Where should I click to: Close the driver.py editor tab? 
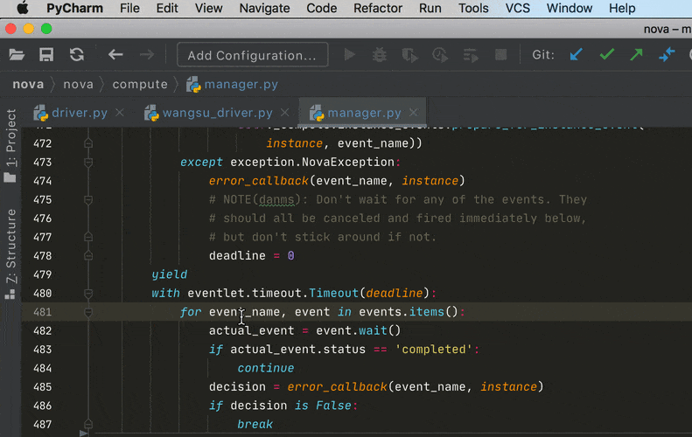[x=120, y=113]
